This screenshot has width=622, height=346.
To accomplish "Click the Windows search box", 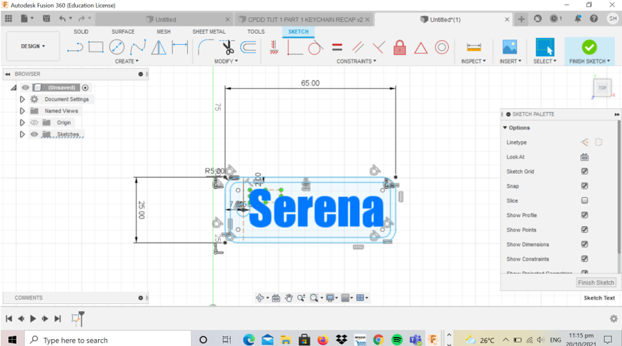I will click(x=108, y=340).
